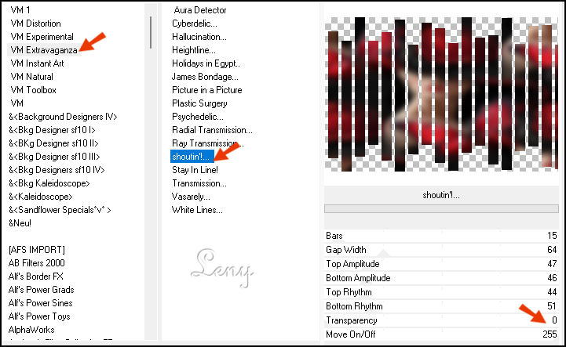Screen dimensions: 566x347
Task: Select VM Instant Art category
Action: point(37,63)
